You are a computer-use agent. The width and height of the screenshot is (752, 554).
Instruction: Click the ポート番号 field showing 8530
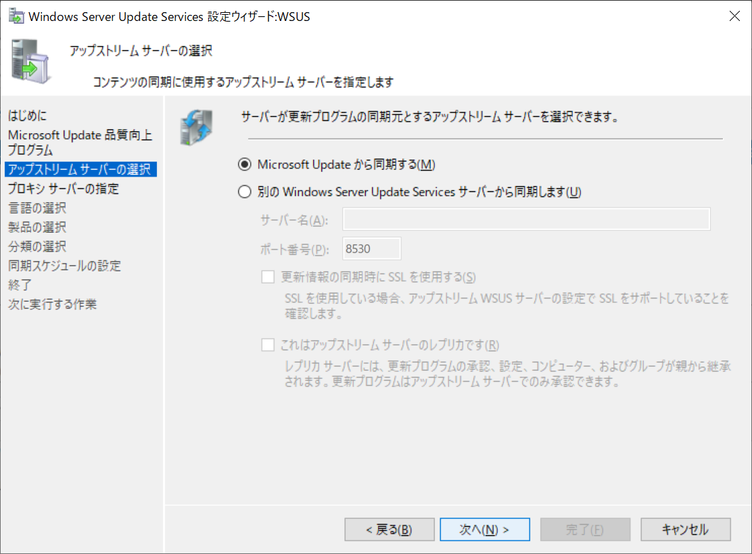(x=372, y=248)
